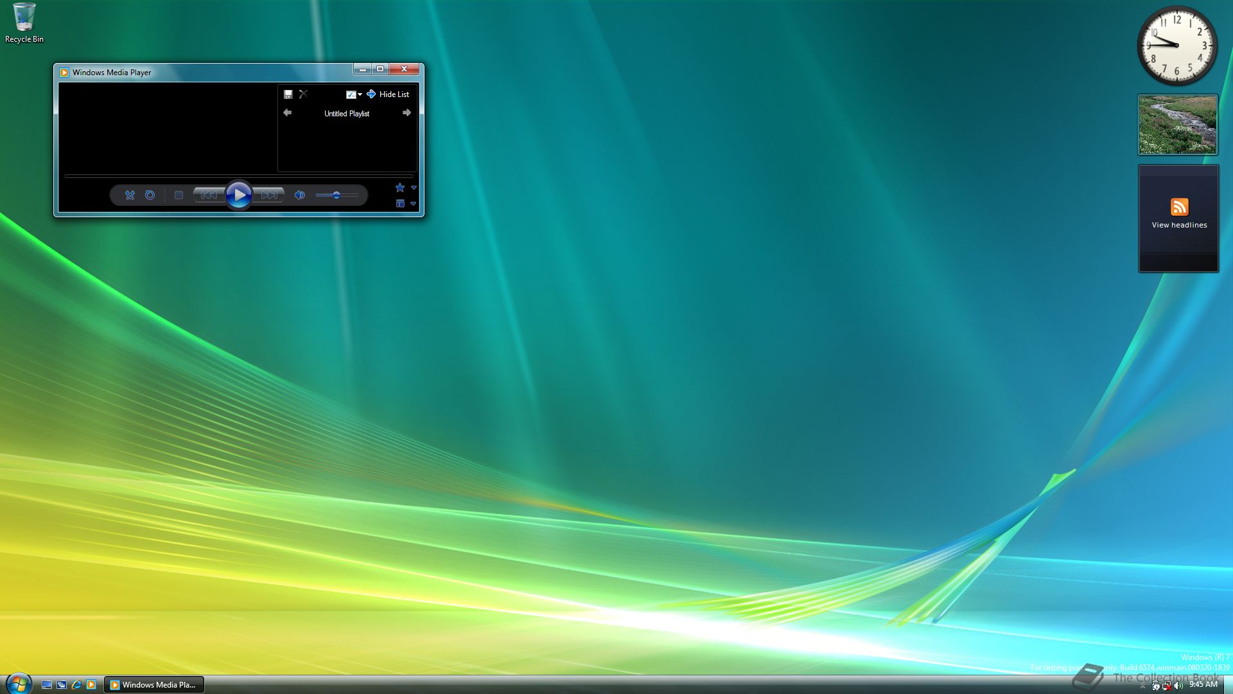Image resolution: width=1233 pixels, height=694 pixels.
Task: Open the list options dropdown
Action: click(x=354, y=94)
